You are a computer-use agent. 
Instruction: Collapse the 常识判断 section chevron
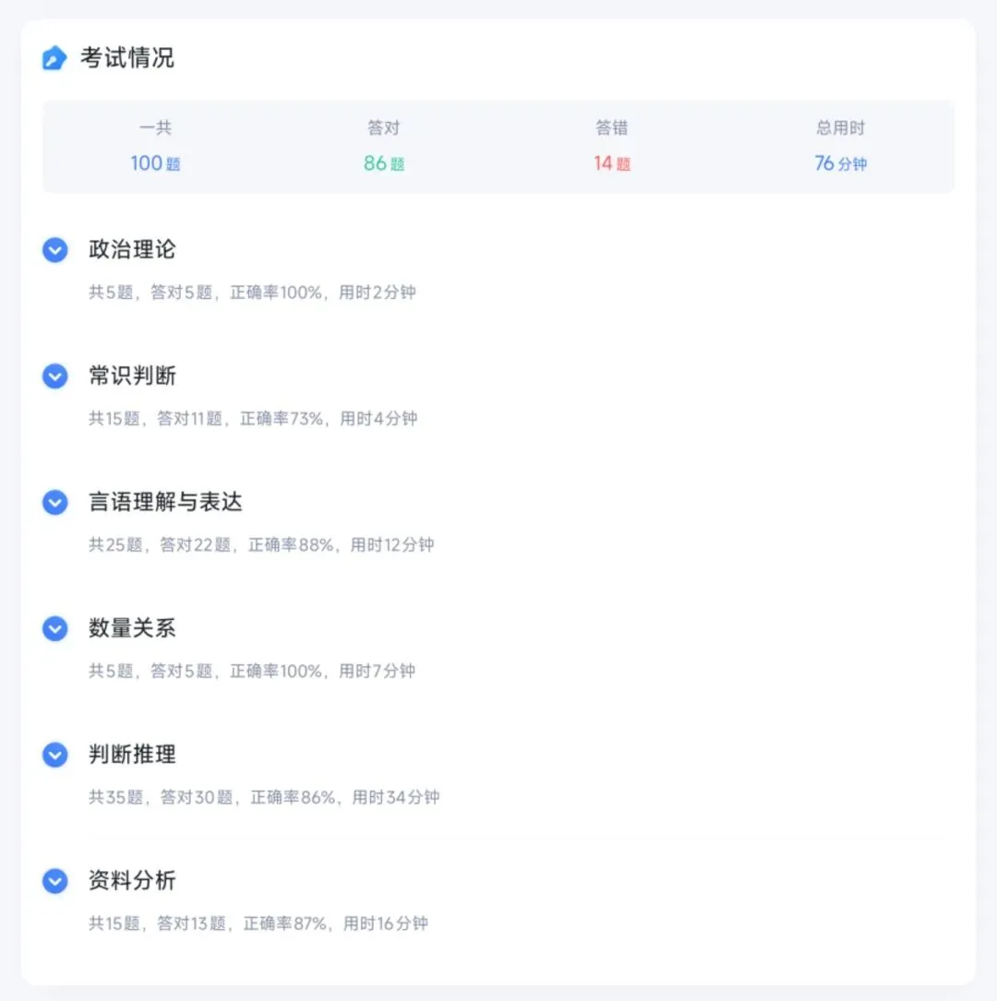[55, 376]
